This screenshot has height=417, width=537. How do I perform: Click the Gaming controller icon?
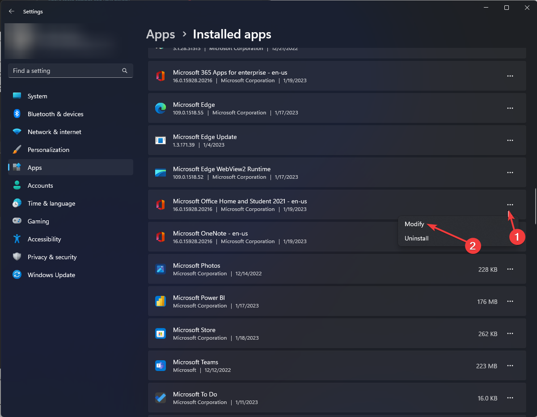17,221
